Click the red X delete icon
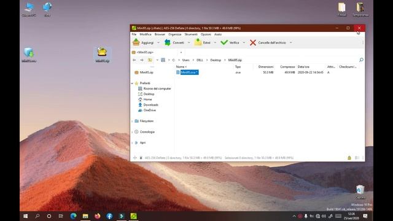Screen dimensions: 393x221 coord(253,42)
